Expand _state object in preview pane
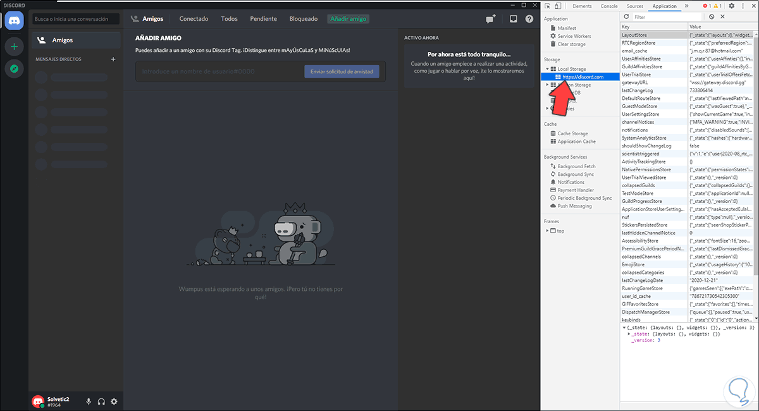Screen dimensions: 759x411 [629, 334]
